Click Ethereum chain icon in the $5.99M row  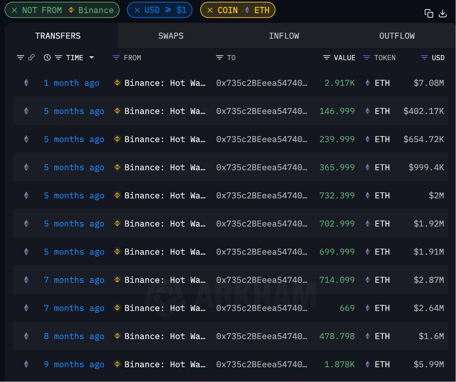point(26,364)
